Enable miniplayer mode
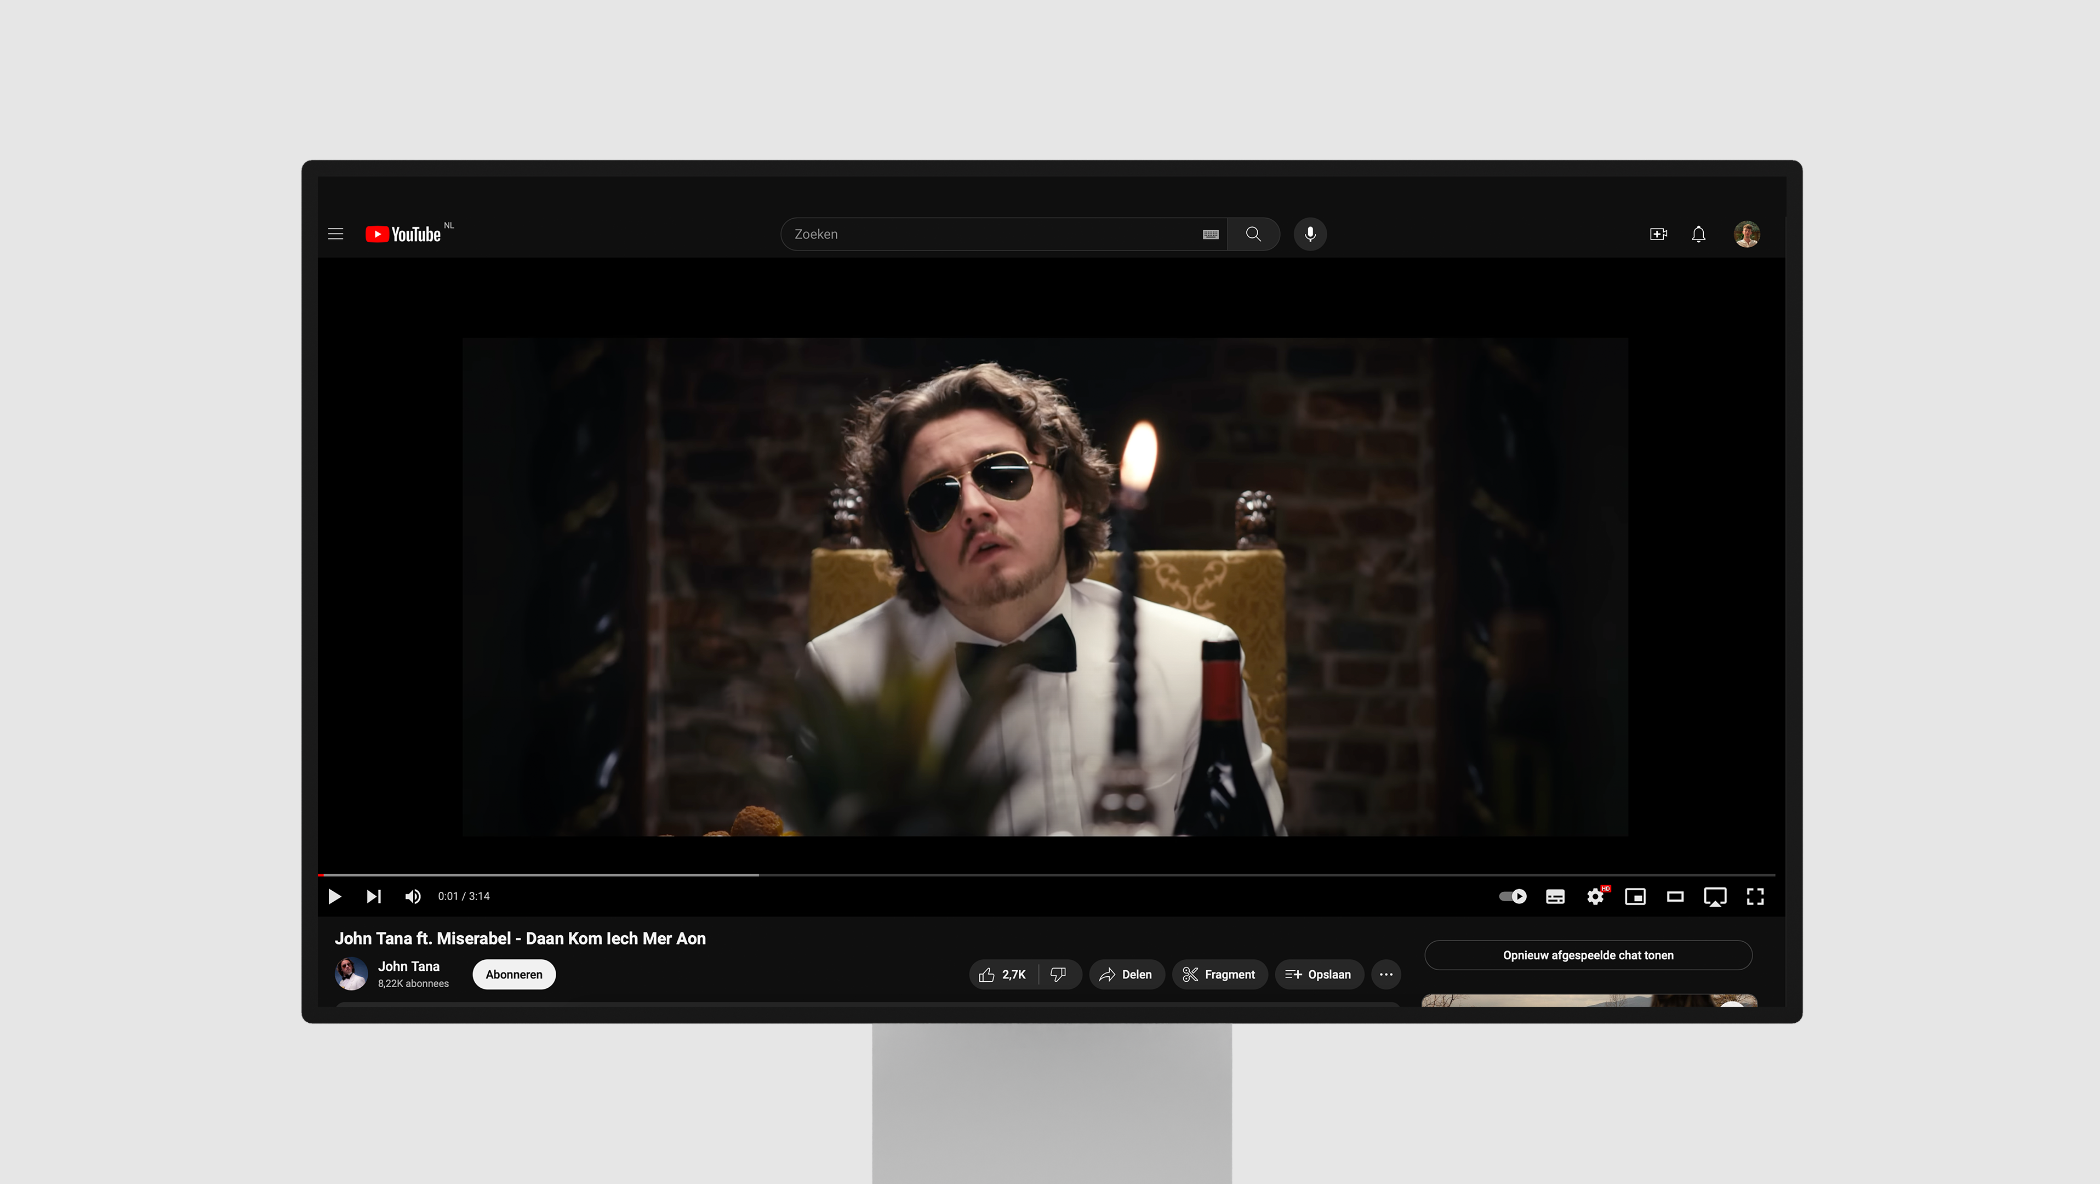The width and height of the screenshot is (2100, 1184). [x=1635, y=896]
